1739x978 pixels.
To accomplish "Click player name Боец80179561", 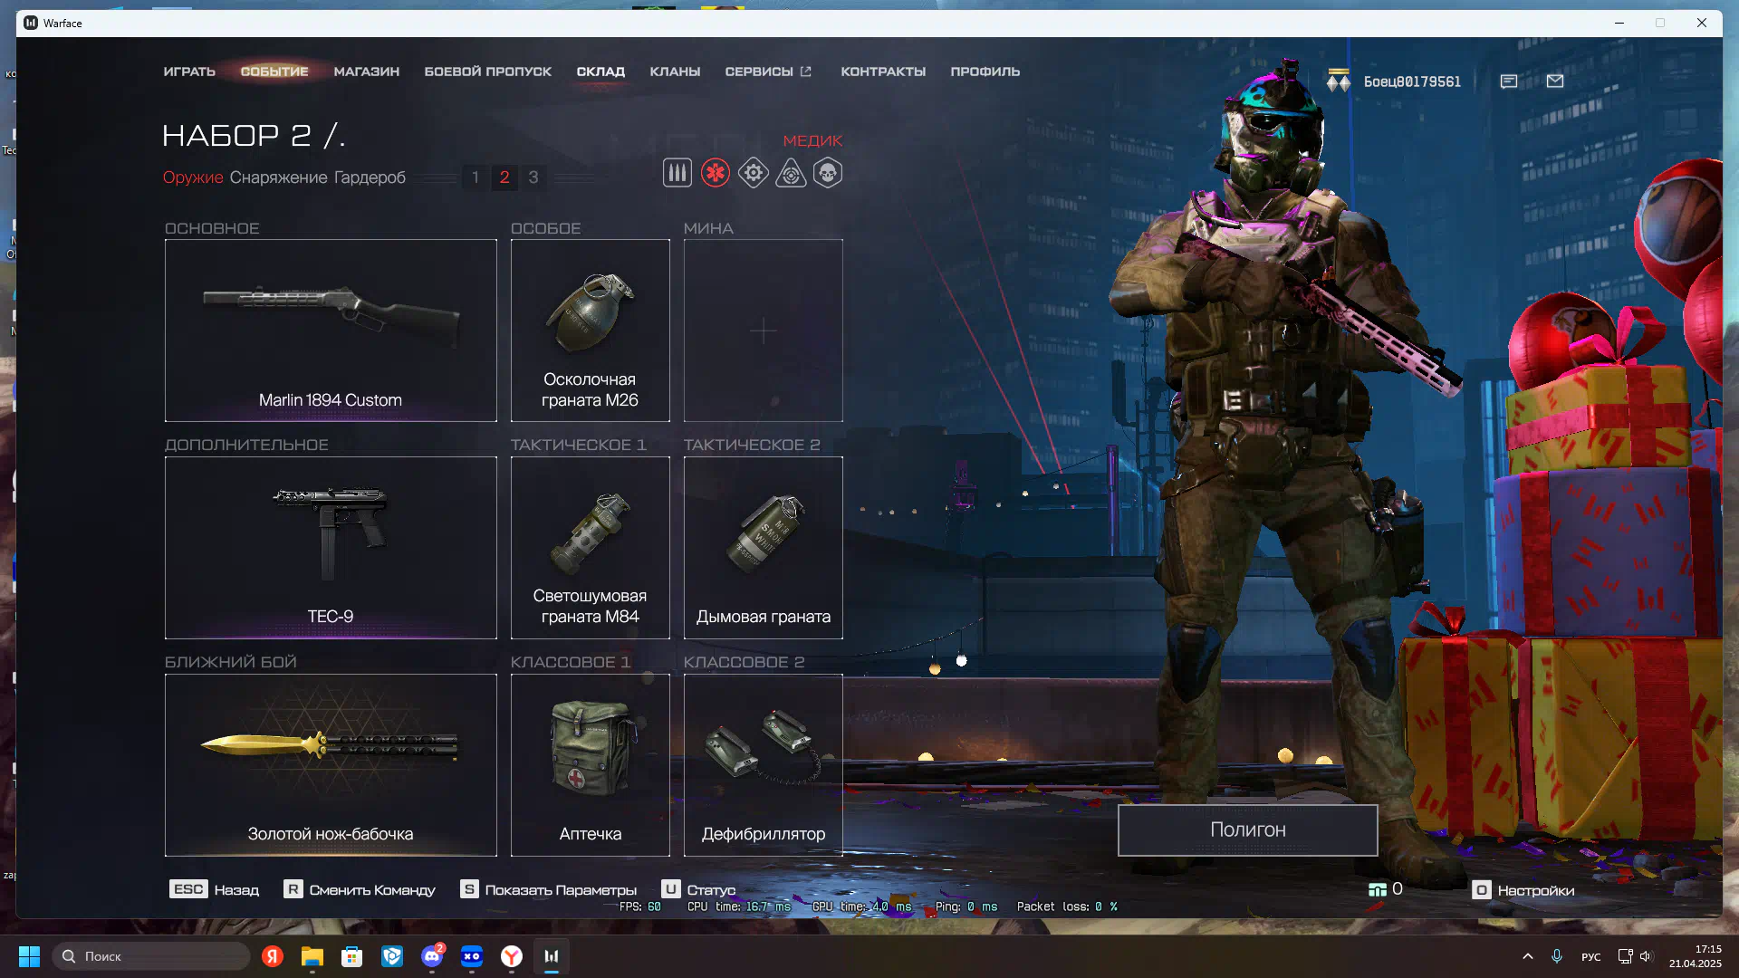I will pyautogui.click(x=1412, y=81).
